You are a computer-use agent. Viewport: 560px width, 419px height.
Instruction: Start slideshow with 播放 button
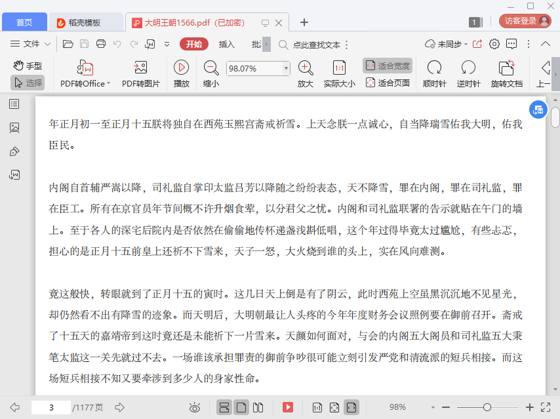click(x=182, y=74)
